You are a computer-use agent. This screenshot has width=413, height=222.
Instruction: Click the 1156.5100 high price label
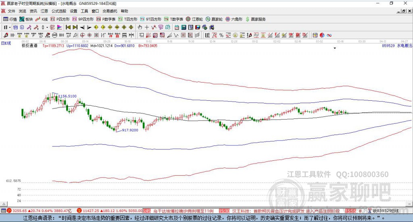click(x=67, y=96)
